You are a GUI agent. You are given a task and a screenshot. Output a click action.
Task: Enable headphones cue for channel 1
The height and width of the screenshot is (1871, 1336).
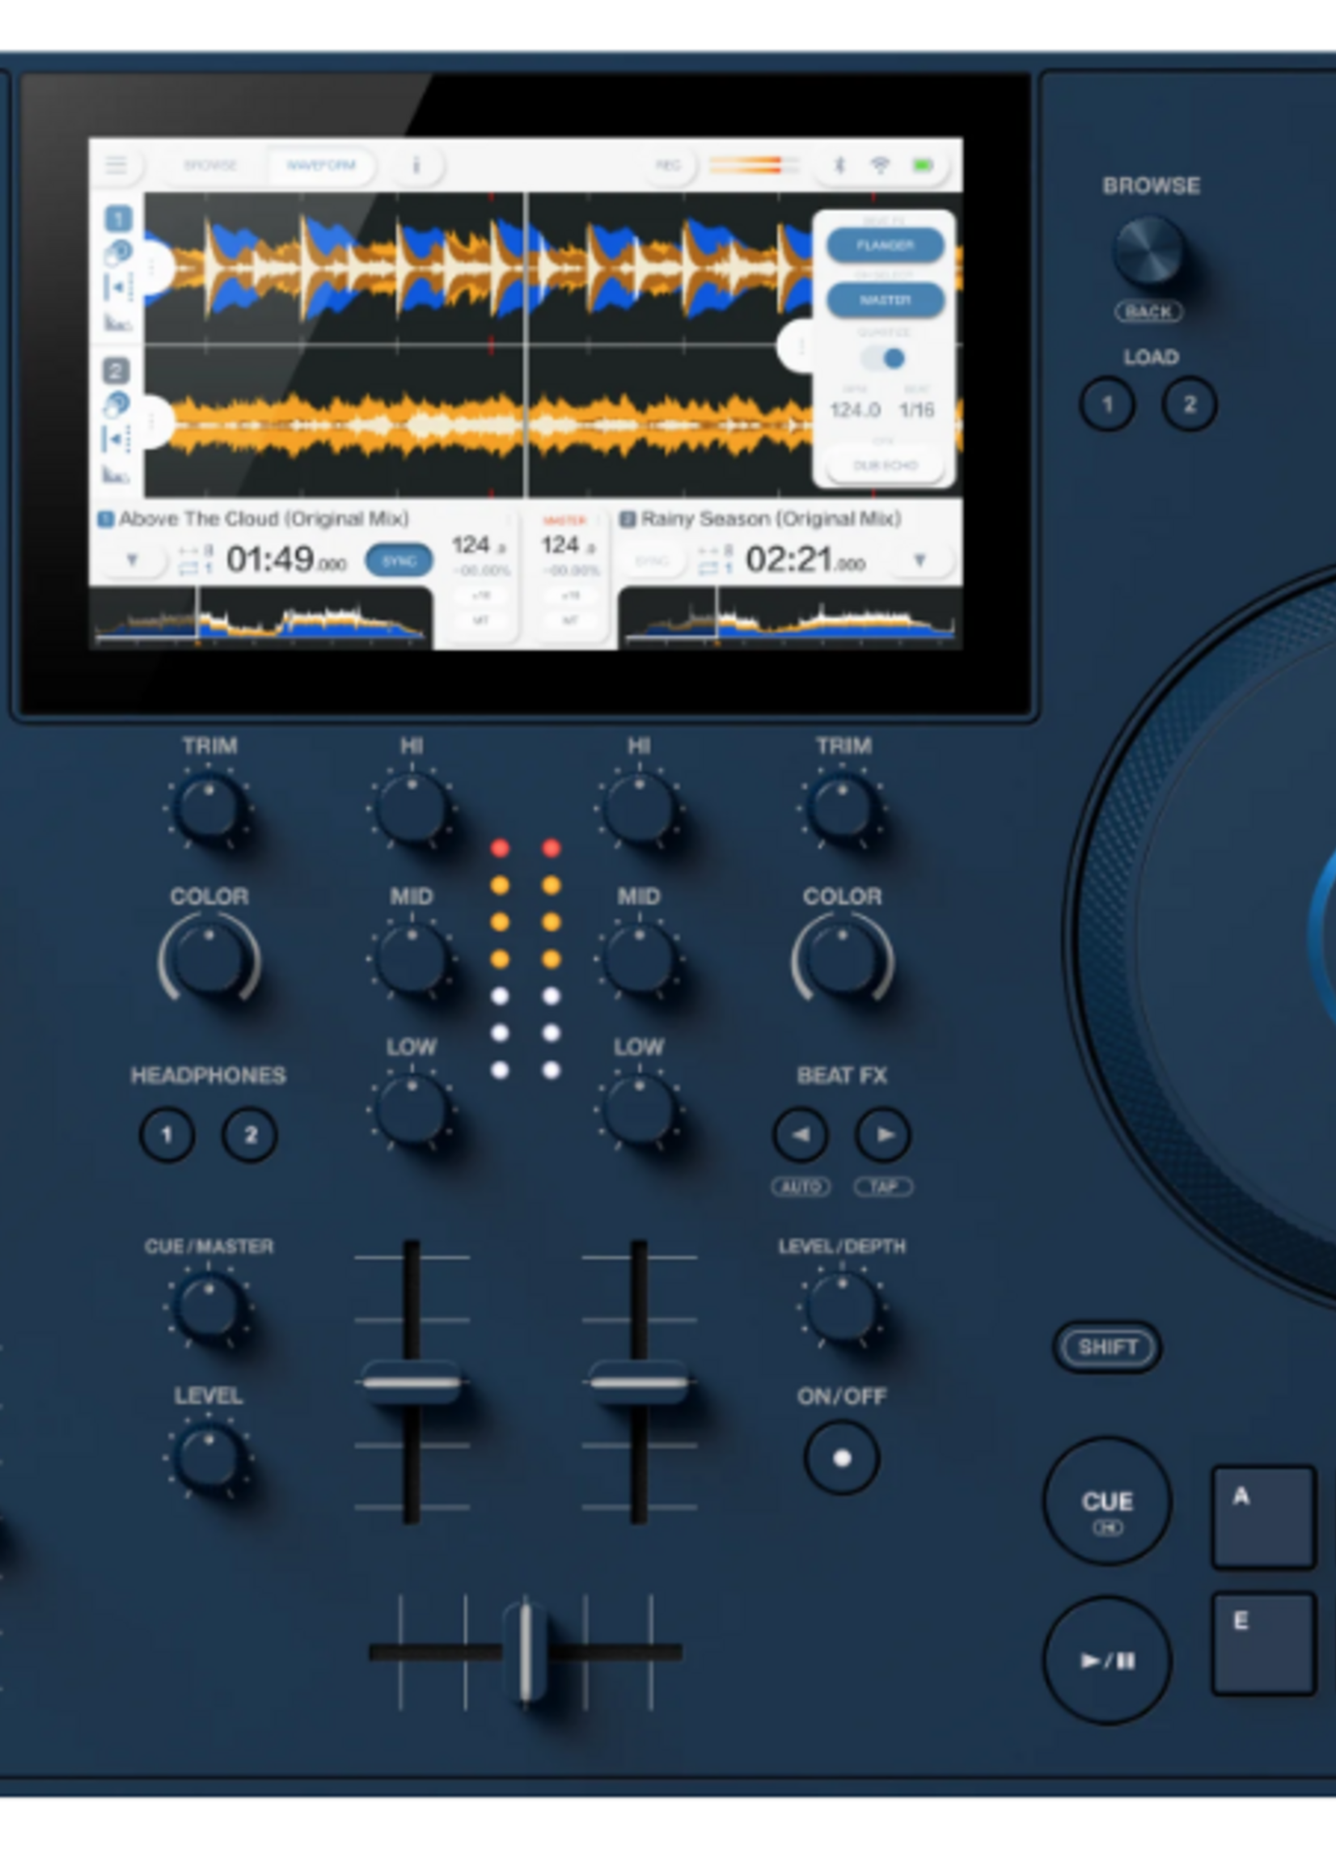click(167, 1135)
